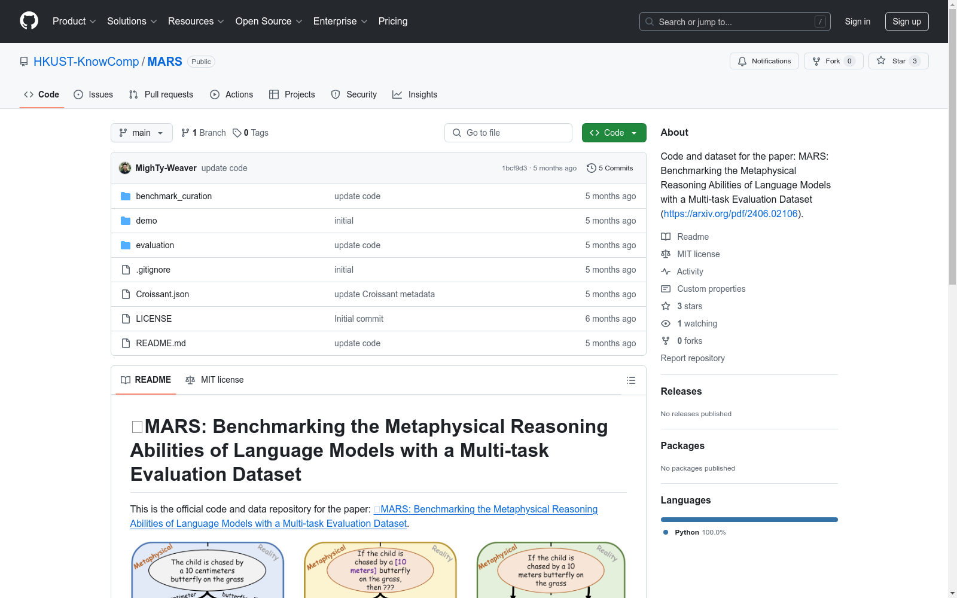Expand the Product menu
957x598 pixels.
pyautogui.click(x=74, y=21)
